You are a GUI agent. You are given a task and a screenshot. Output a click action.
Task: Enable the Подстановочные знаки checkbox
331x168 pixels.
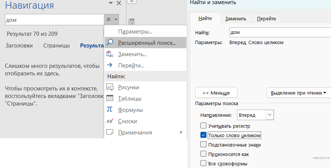204,145
